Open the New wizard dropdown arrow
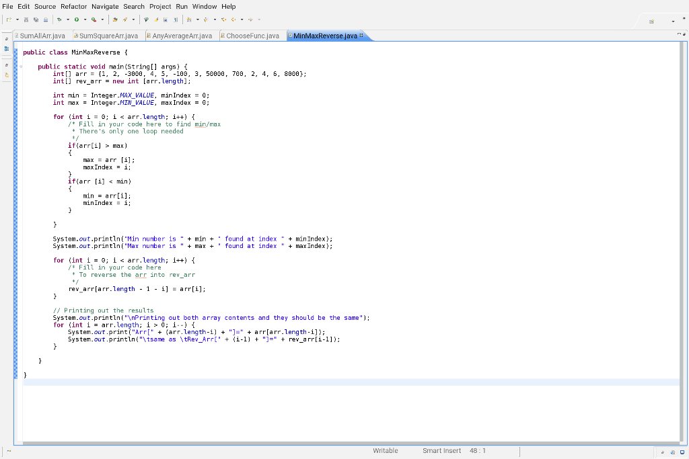Screen dimensions: 689x459 (x=17, y=19)
